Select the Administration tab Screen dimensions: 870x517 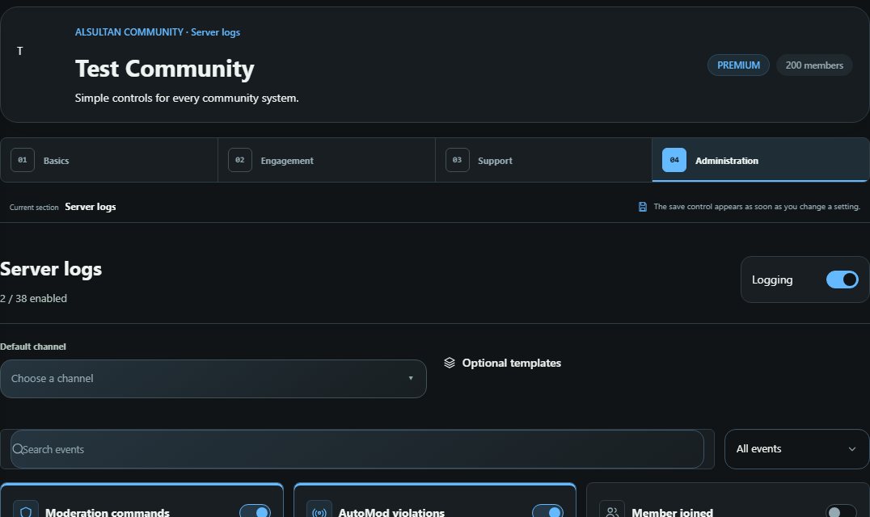tap(761, 160)
